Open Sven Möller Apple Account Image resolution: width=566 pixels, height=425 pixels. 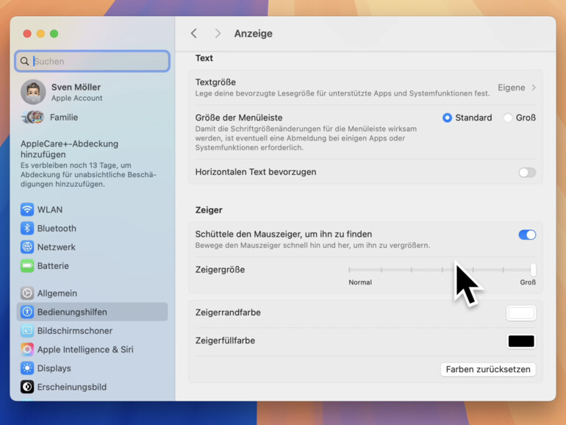point(76,92)
